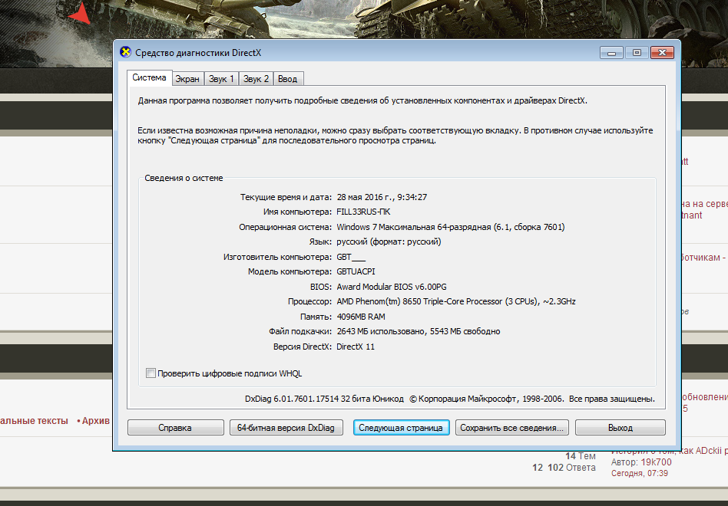728x506 pixels.
Task: Close the DirectX diagnostic window
Action: pyautogui.click(x=663, y=53)
